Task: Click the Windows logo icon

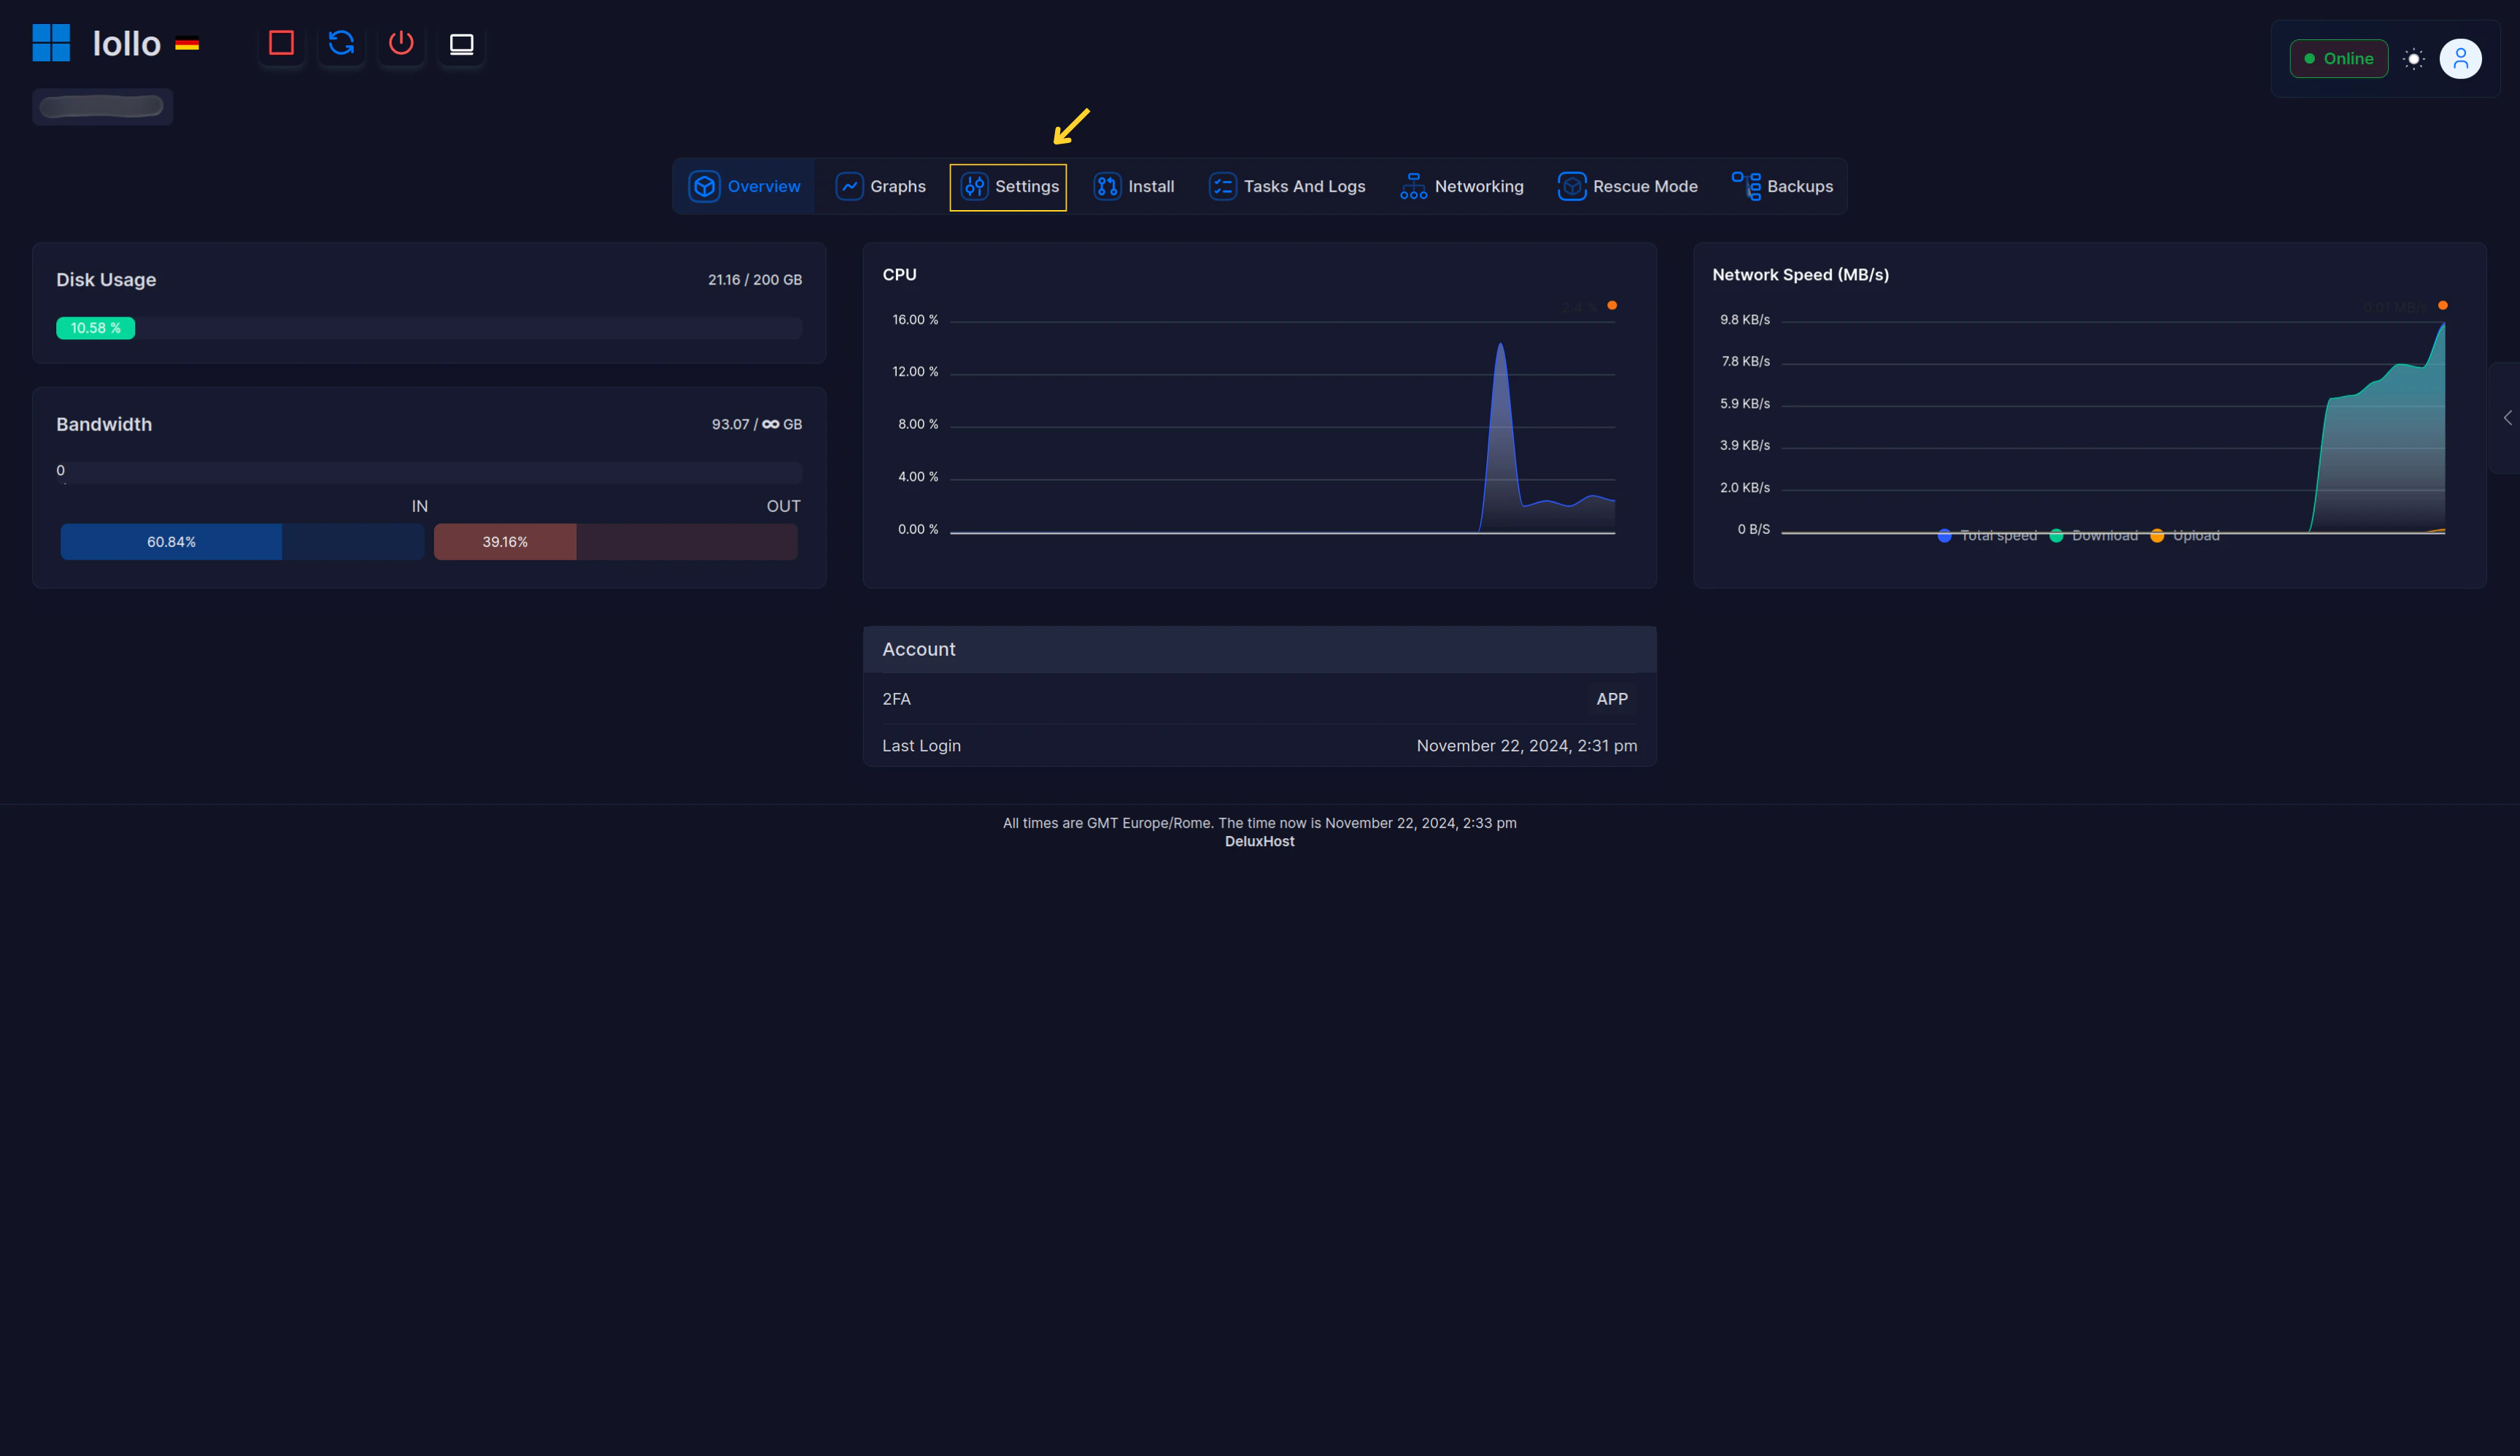Action: (51, 43)
